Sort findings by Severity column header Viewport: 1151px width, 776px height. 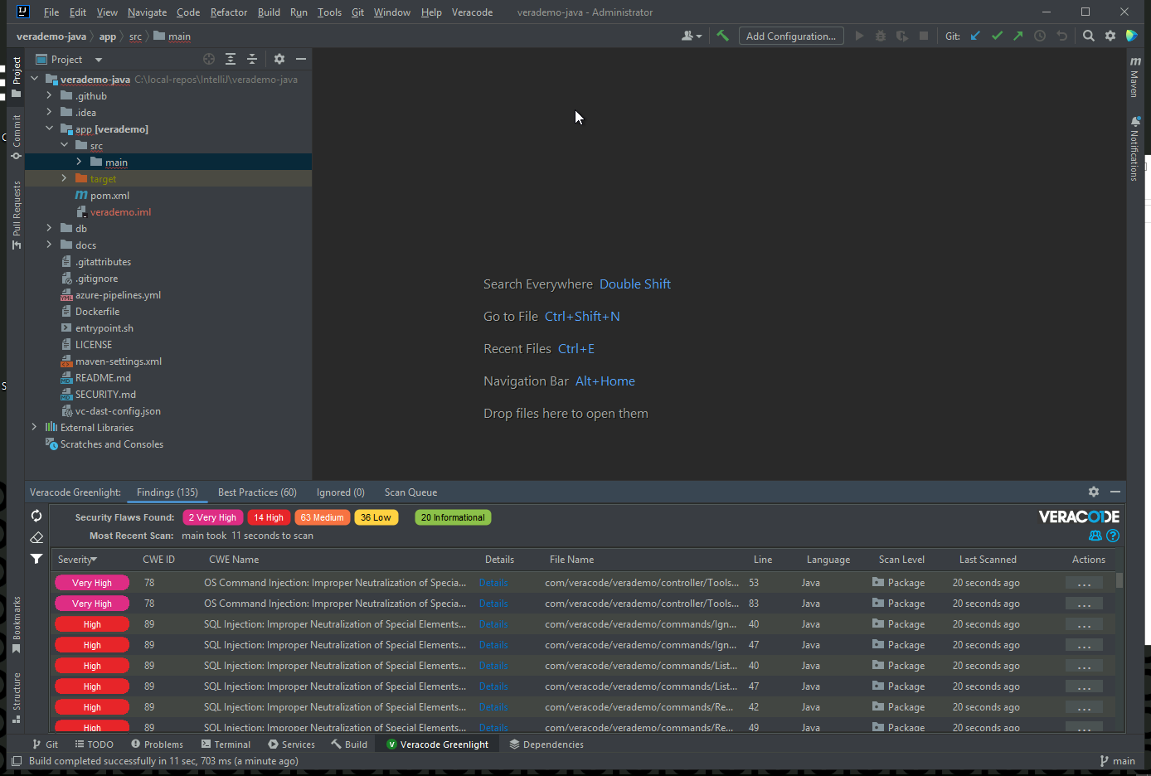pyautogui.click(x=77, y=560)
